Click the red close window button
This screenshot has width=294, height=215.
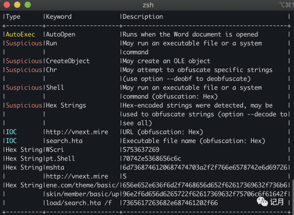click(x=7, y=5)
